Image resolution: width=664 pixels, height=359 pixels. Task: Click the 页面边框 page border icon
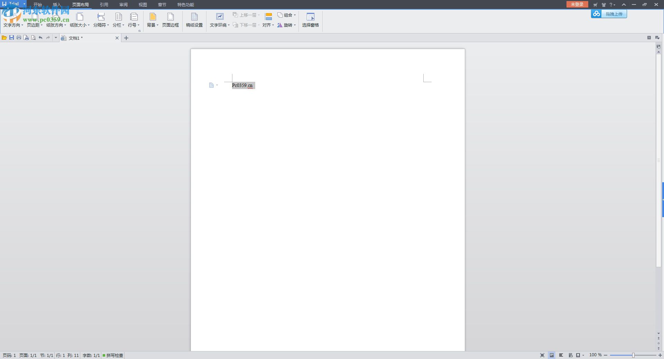tap(170, 20)
